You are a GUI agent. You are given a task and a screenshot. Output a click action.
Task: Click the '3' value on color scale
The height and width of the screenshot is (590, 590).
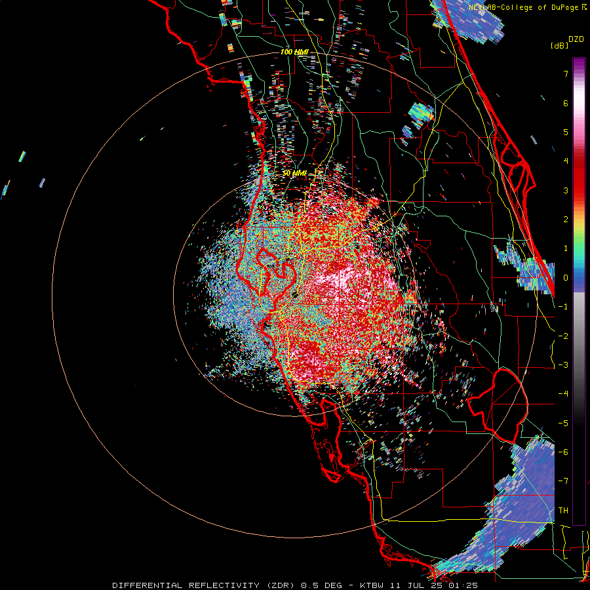(566, 190)
